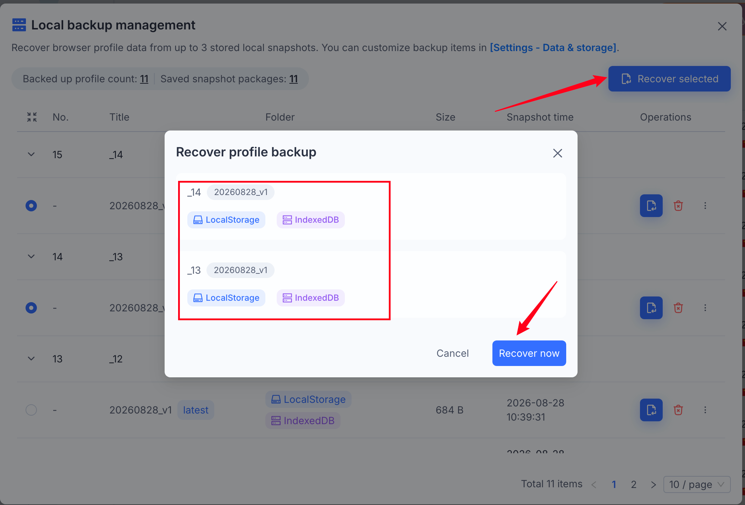Click Cancel in the Recover profile backup dialog
Screen dimensions: 745x505
453,353
